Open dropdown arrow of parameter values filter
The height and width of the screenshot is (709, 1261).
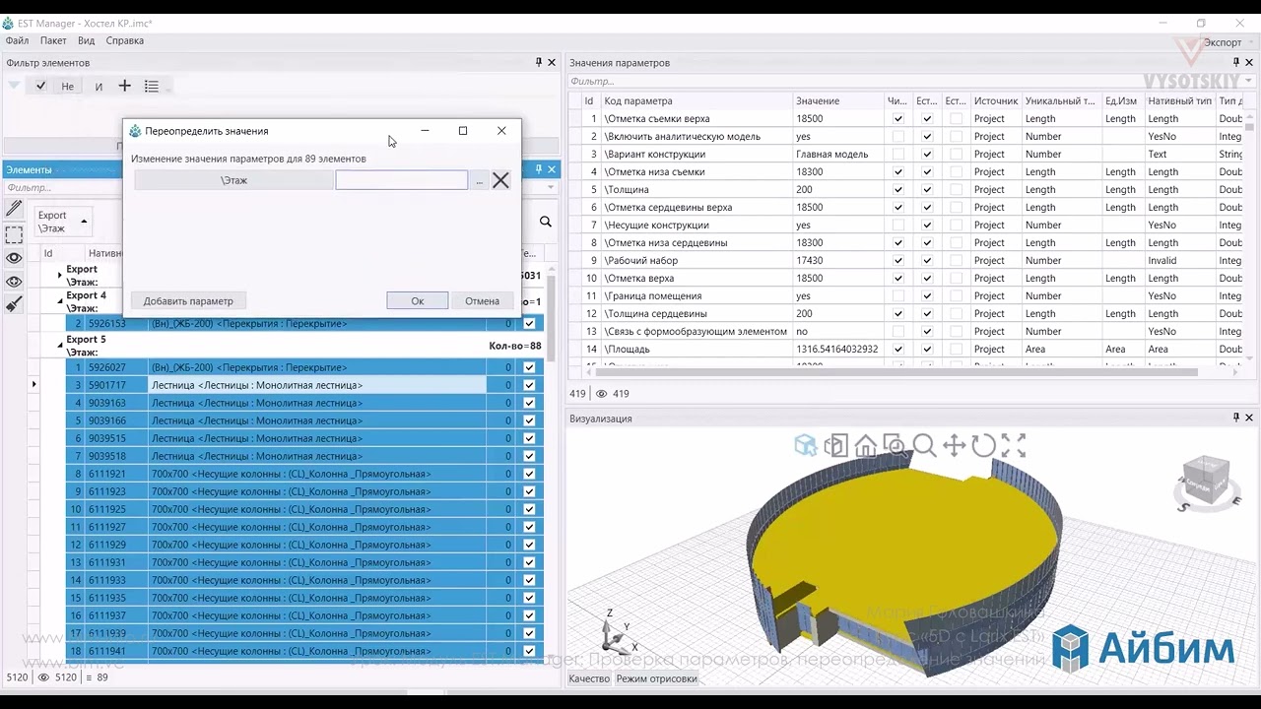(x=1249, y=82)
